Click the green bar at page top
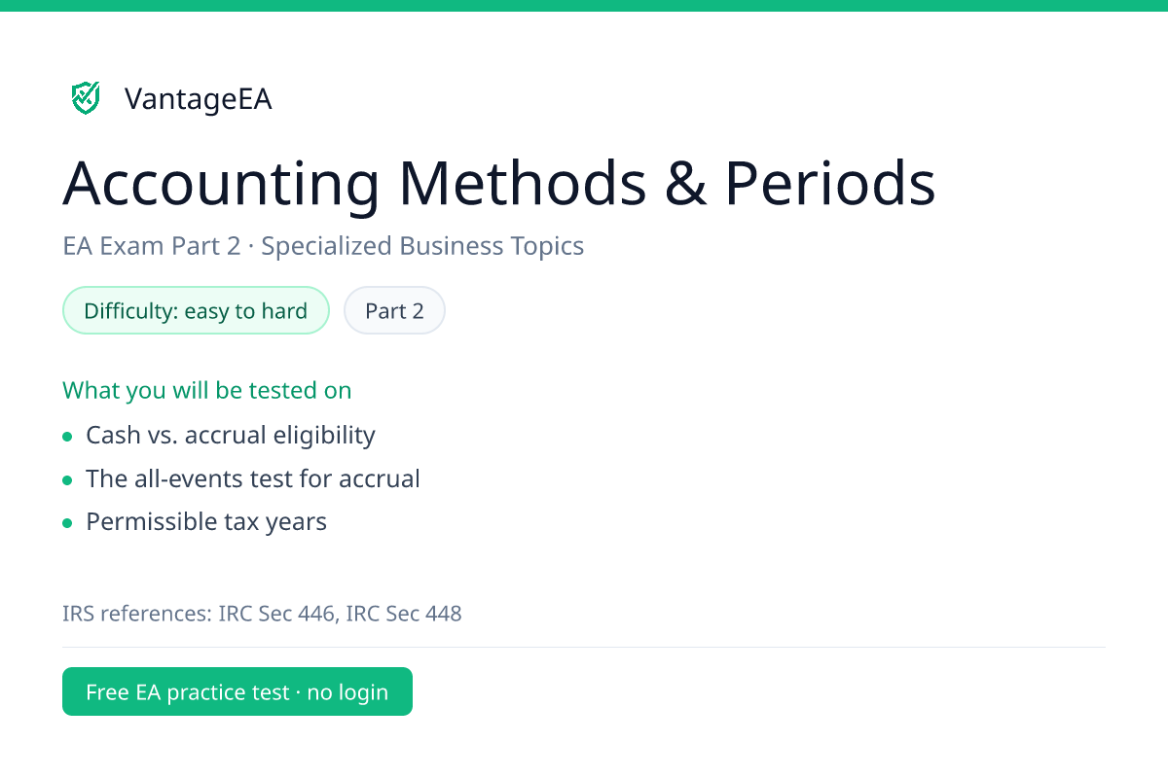This screenshot has width=1168, height=778. [x=584, y=6]
